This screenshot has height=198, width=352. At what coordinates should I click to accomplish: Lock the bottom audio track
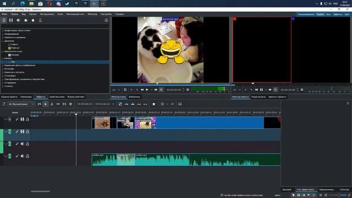click(28, 156)
